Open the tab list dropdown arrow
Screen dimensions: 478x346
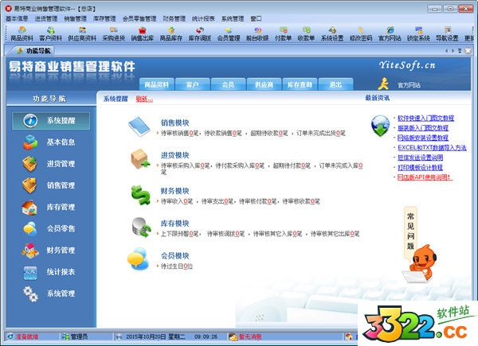(460, 51)
